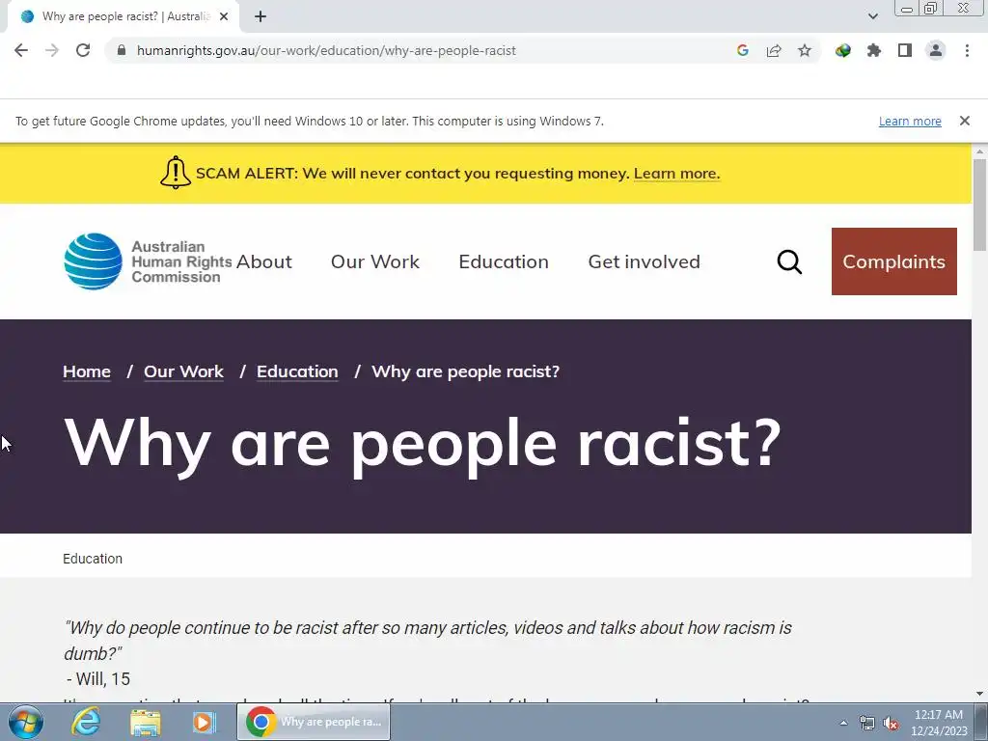Expand the tab search chevron
Image resolution: width=988 pixels, height=741 pixels.
(872, 16)
